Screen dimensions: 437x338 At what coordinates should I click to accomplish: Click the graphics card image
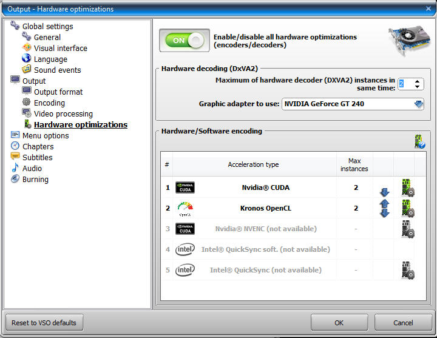tap(409, 40)
